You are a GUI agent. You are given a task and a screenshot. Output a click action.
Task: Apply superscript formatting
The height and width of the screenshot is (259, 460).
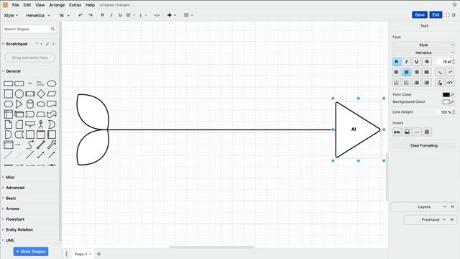click(450, 72)
